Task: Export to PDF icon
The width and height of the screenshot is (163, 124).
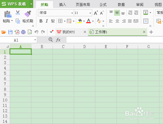Action: [x=17, y=32]
